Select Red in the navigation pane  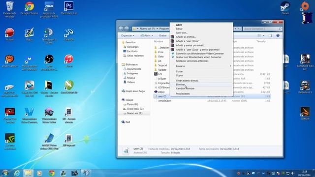click(126, 122)
